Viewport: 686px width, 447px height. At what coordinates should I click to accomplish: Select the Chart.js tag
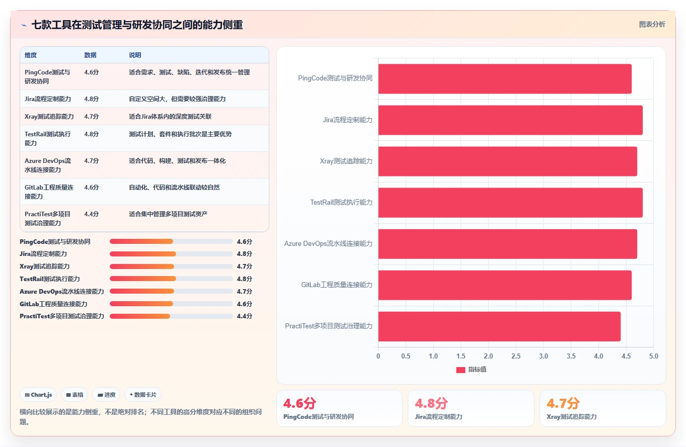[38, 395]
